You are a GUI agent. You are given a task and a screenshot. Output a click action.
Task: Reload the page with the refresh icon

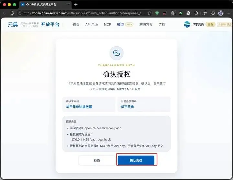tap(12, 13)
